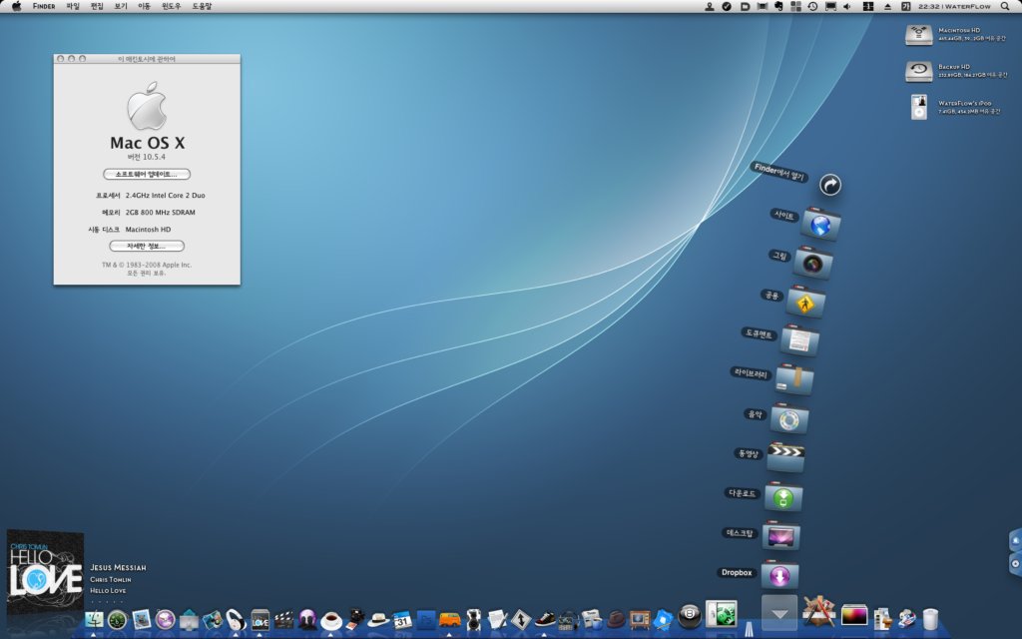Open the calendar app in the Dock
Screen dimensions: 1022x639
click(402, 619)
